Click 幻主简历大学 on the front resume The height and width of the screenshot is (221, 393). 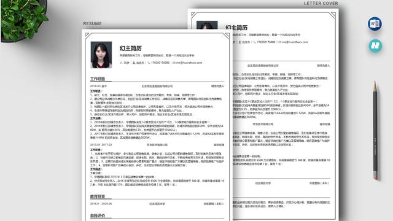[x=157, y=204]
